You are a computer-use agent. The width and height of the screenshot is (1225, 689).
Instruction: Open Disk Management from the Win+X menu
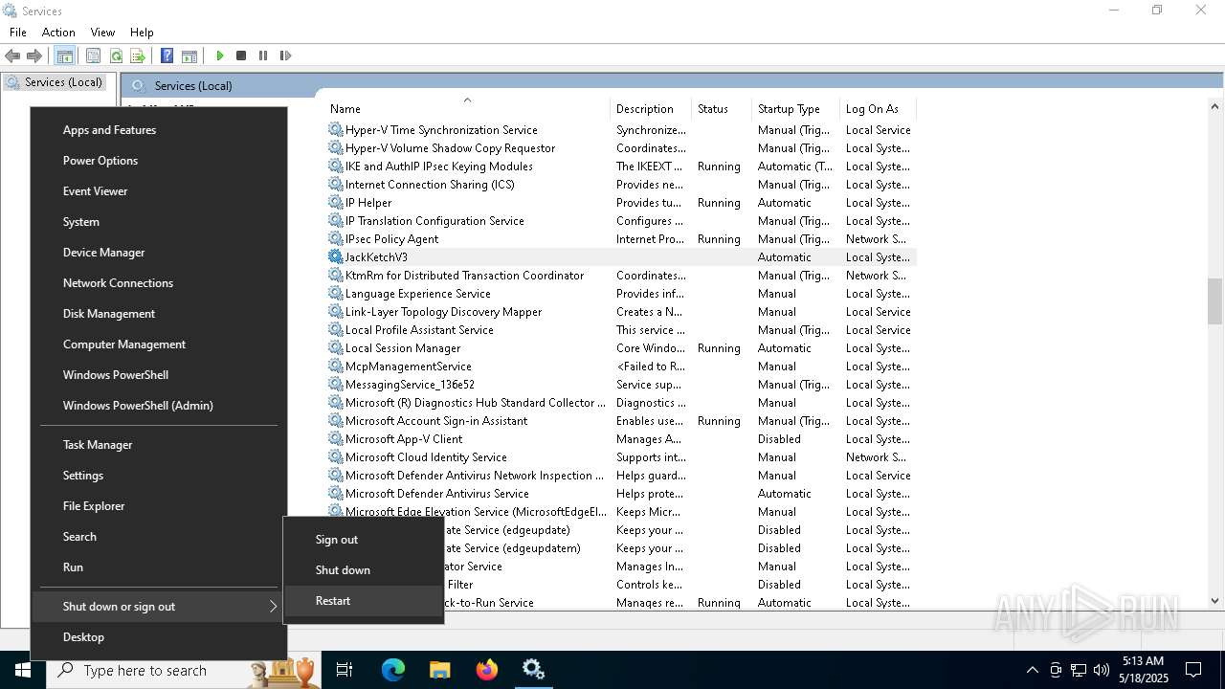159,314
